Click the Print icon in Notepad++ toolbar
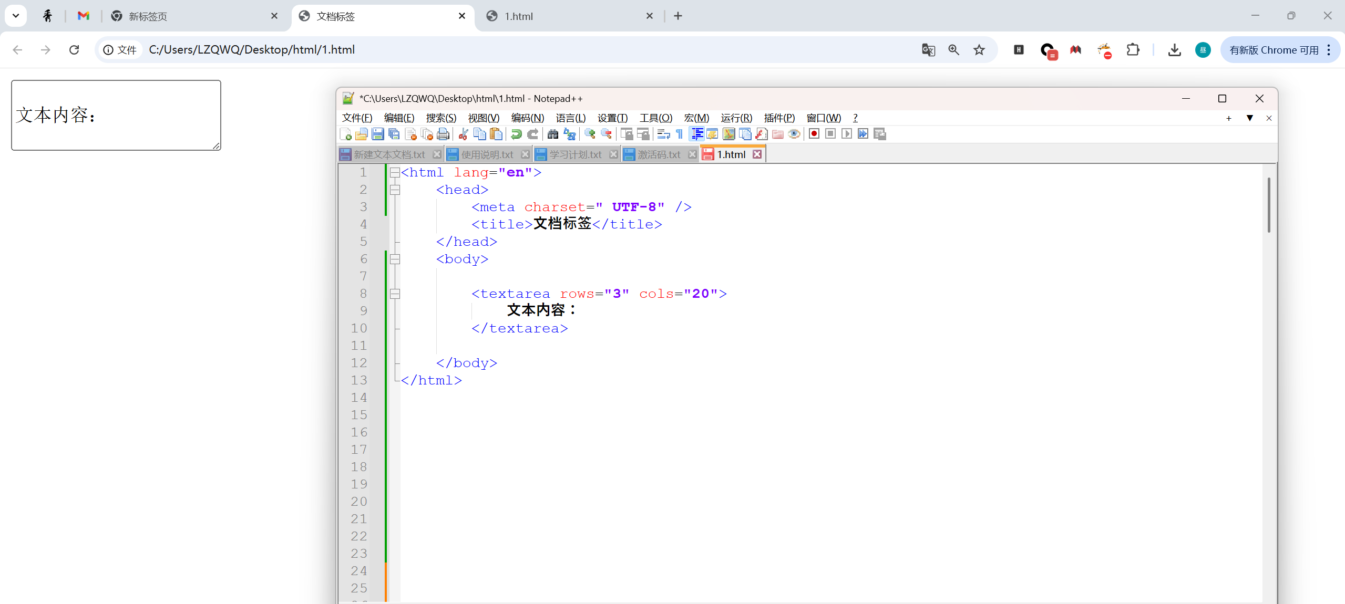 (443, 134)
